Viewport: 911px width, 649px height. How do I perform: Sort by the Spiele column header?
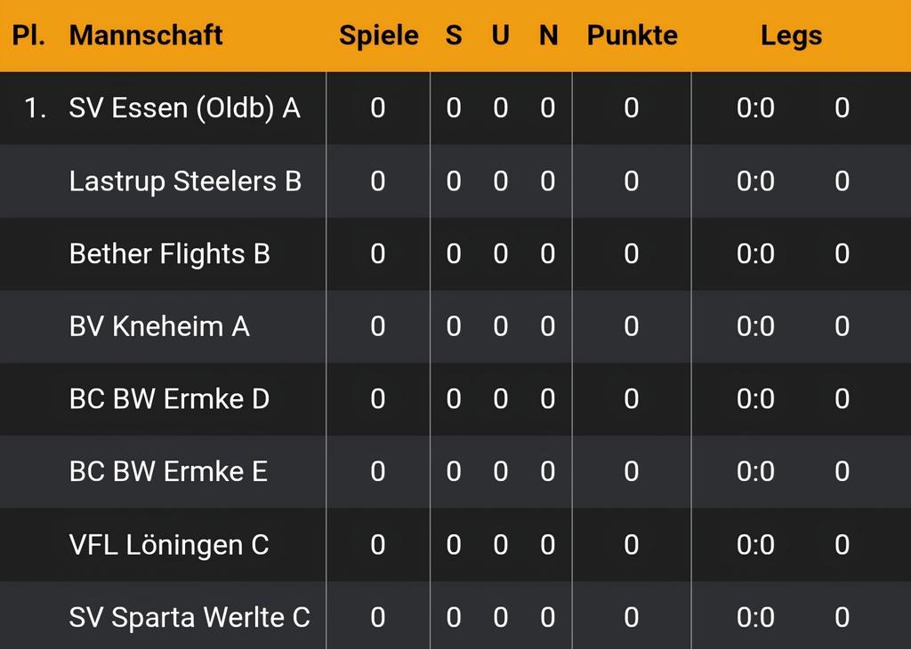point(379,36)
